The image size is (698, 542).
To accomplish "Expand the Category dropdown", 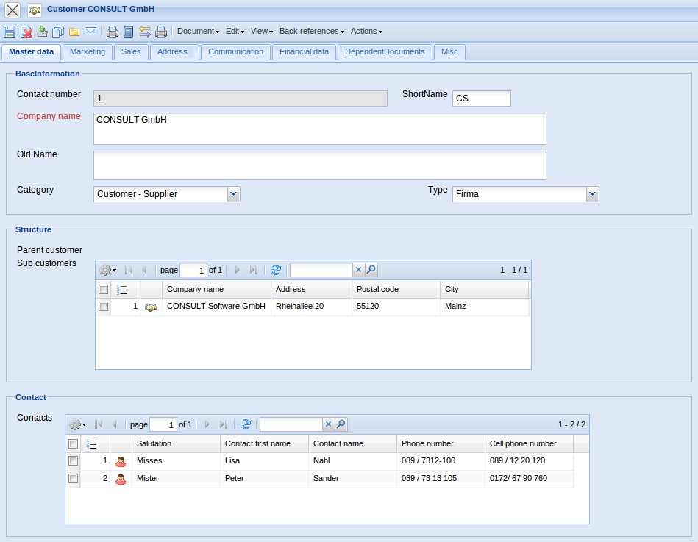I will [233, 194].
